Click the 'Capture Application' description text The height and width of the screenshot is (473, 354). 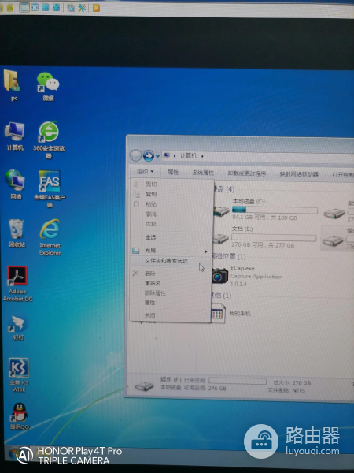(256, 277)
